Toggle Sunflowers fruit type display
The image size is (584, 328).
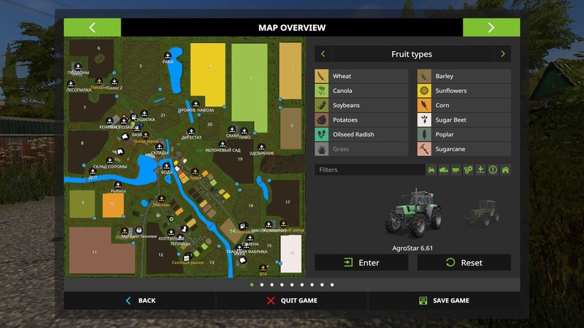(x=464, y=91)
